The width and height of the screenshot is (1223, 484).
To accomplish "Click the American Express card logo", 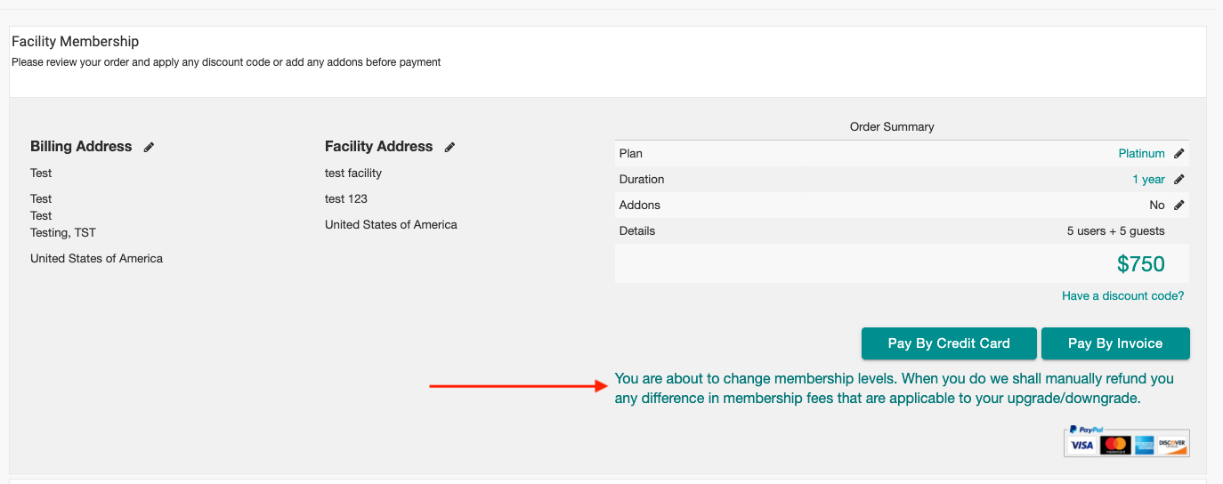I will tap(1144, 444).
